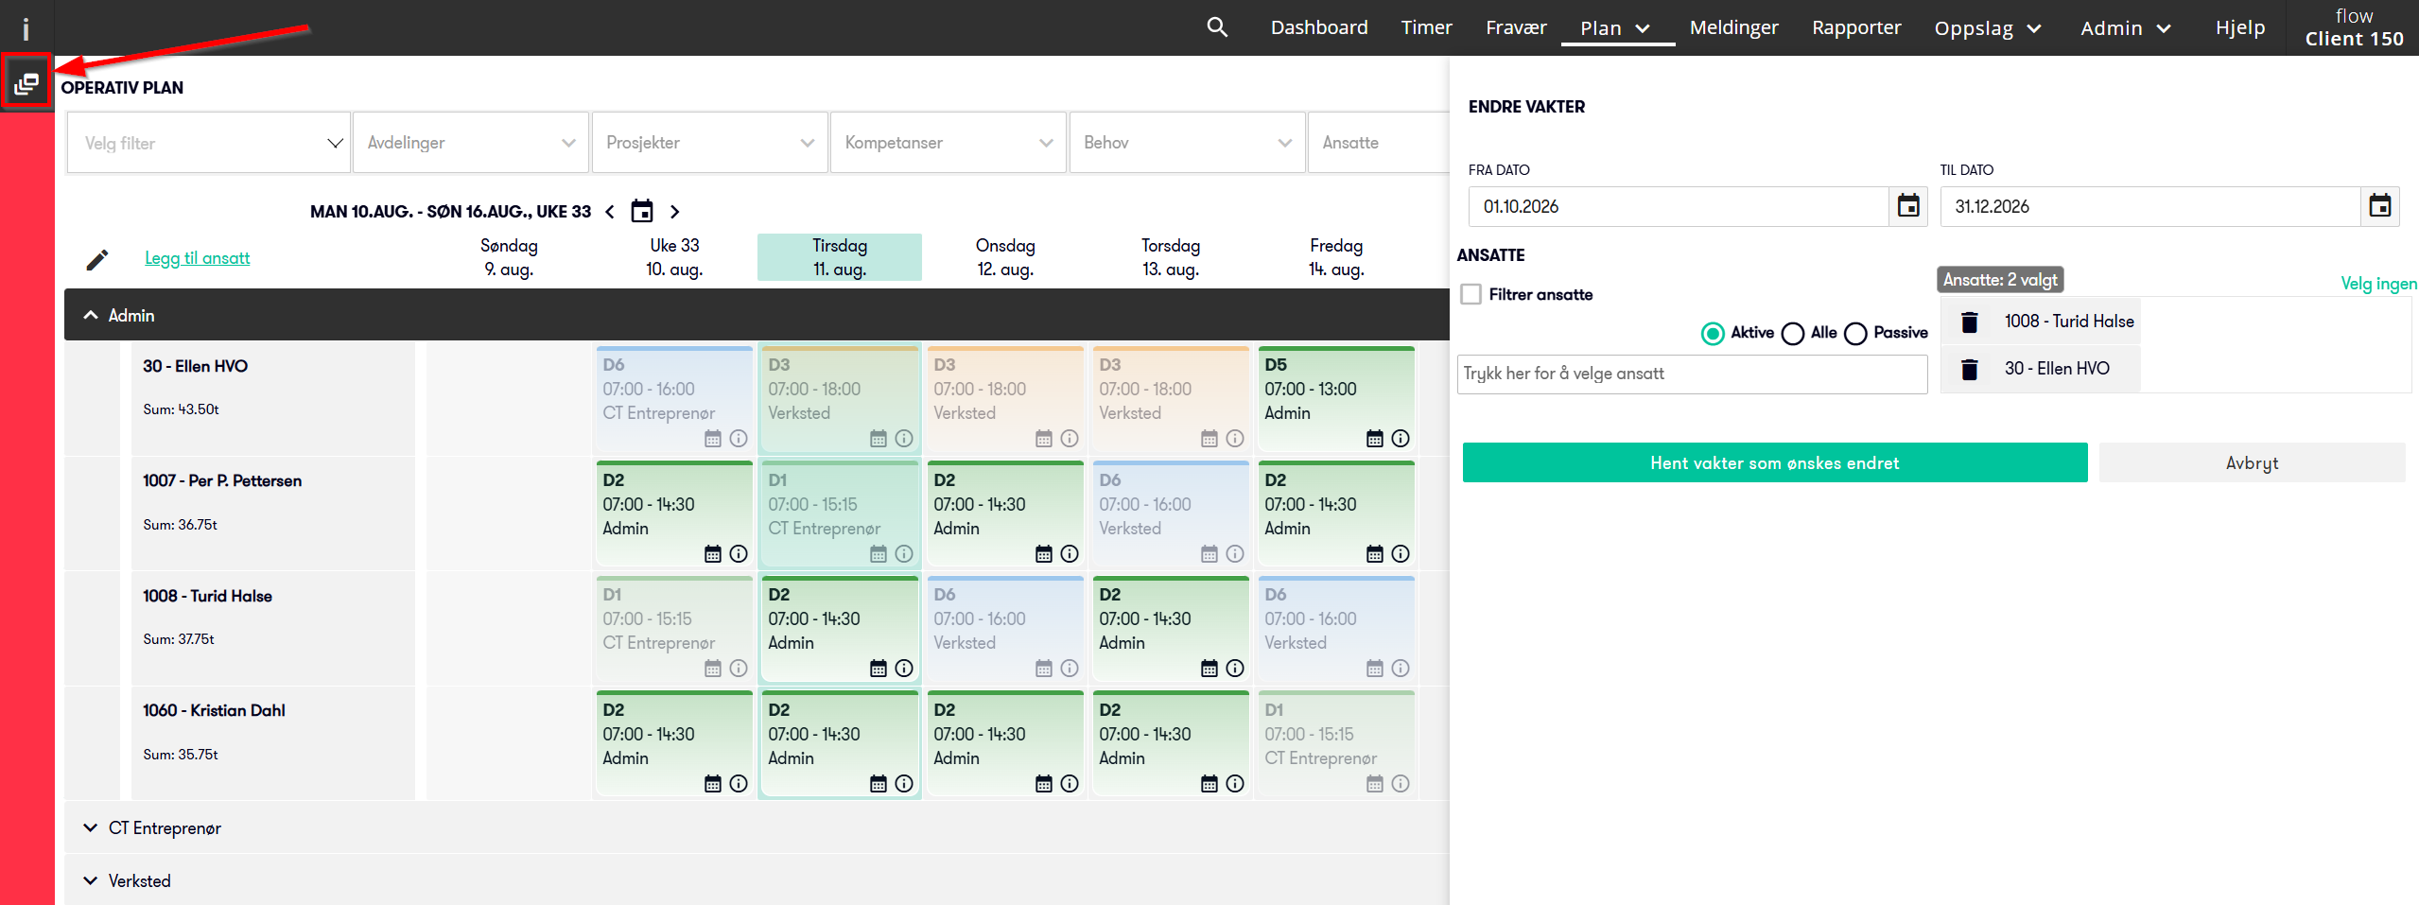Open calendar icon on Kristian Dahl's Thursday D2 shift

point(1209,784)
